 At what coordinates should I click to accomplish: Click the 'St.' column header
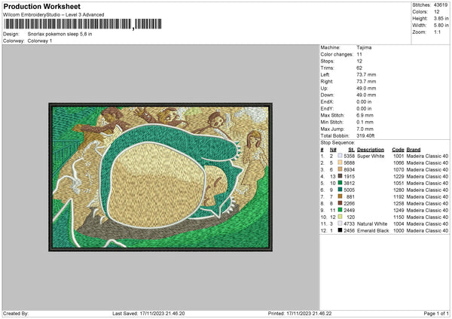pos(351,150)
